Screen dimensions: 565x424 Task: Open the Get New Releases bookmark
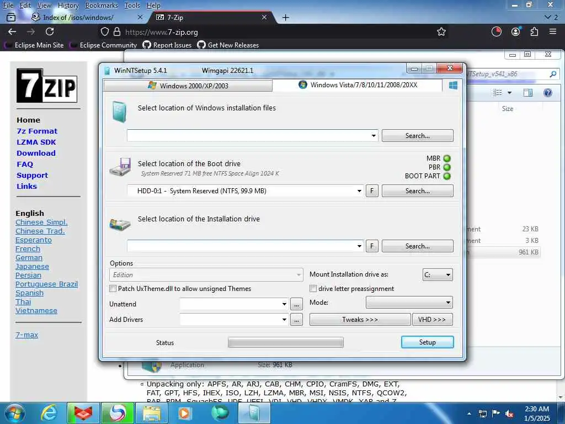pos(228,45)
